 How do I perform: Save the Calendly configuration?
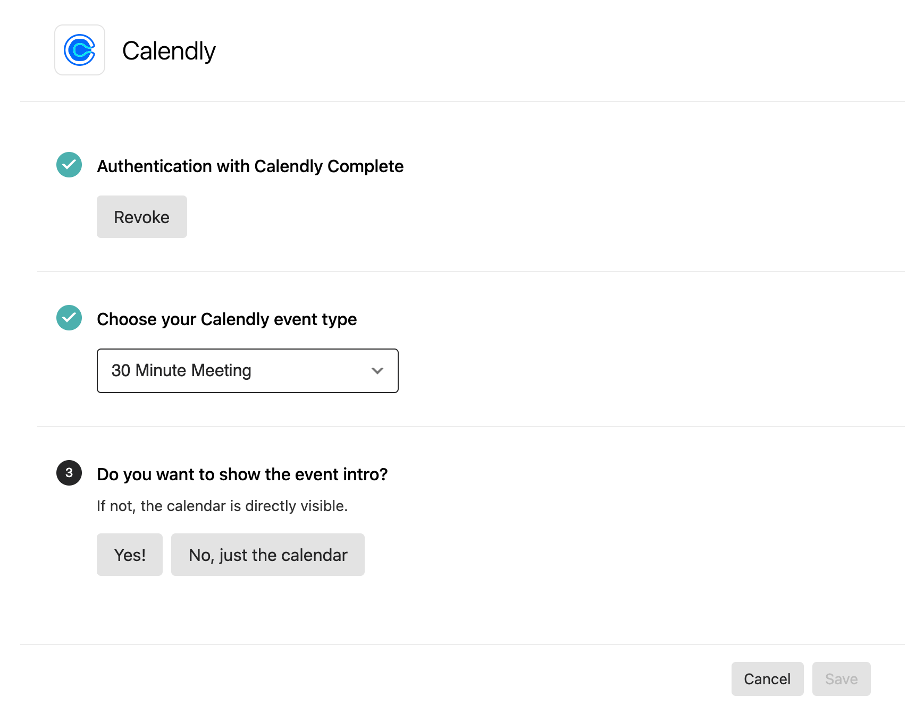coord(842,679)
